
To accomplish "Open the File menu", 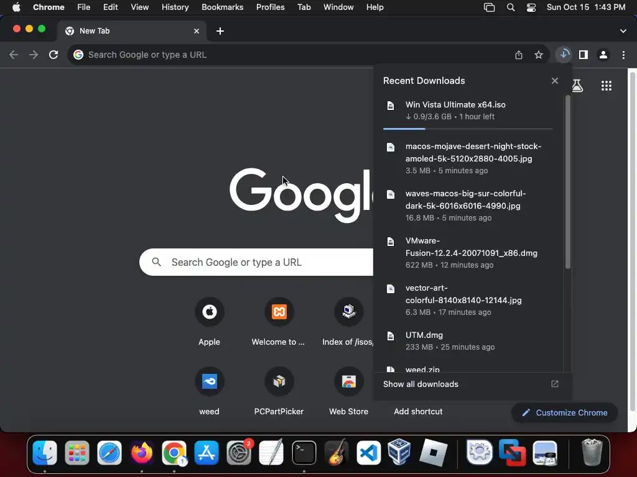I will click(x=84, y=7).
